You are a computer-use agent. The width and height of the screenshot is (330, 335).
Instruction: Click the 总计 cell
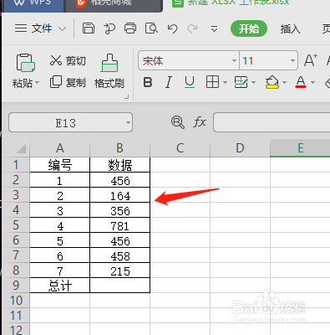point(60,286)
